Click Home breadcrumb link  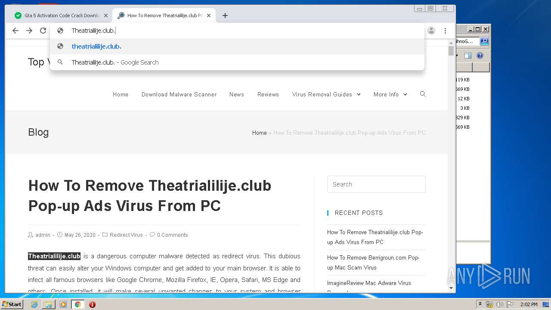coord(259,133)
